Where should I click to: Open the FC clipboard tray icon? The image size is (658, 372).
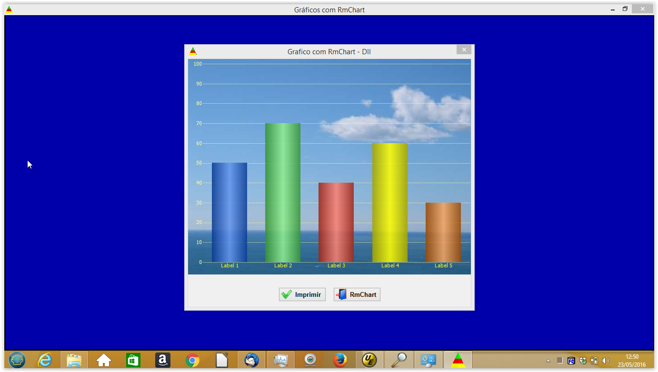click(x=571, y=361)
